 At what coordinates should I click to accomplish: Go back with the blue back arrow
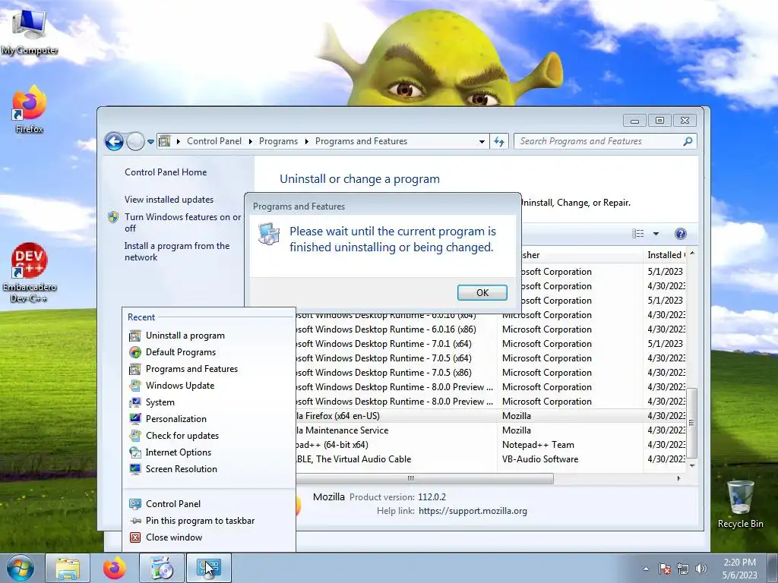(114, 142)
